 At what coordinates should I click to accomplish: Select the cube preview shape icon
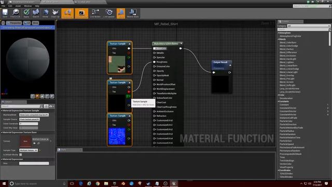47,97
